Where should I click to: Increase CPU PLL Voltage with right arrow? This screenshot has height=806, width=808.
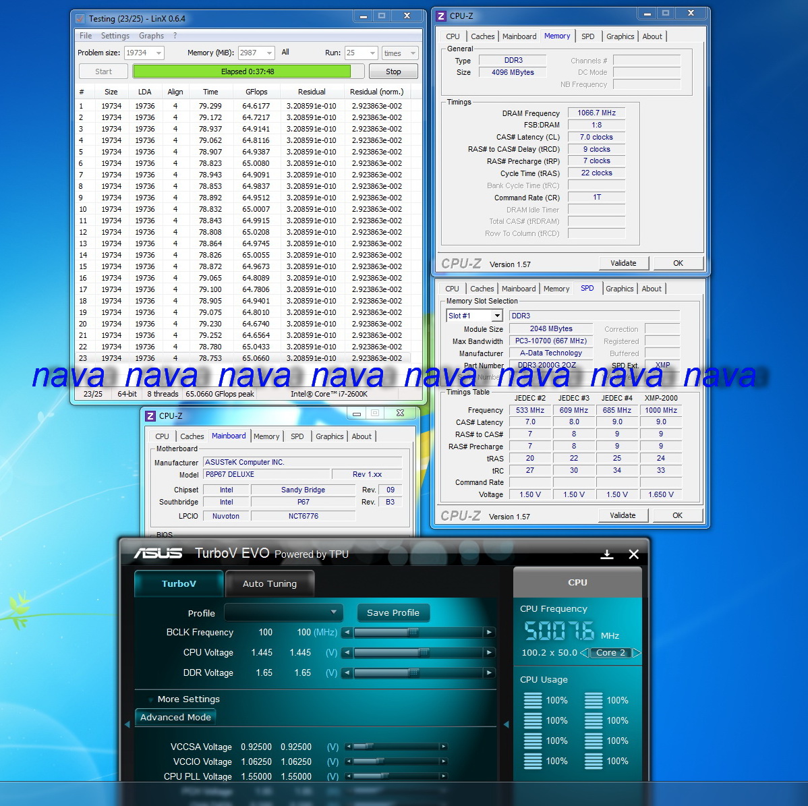(443, 776)
